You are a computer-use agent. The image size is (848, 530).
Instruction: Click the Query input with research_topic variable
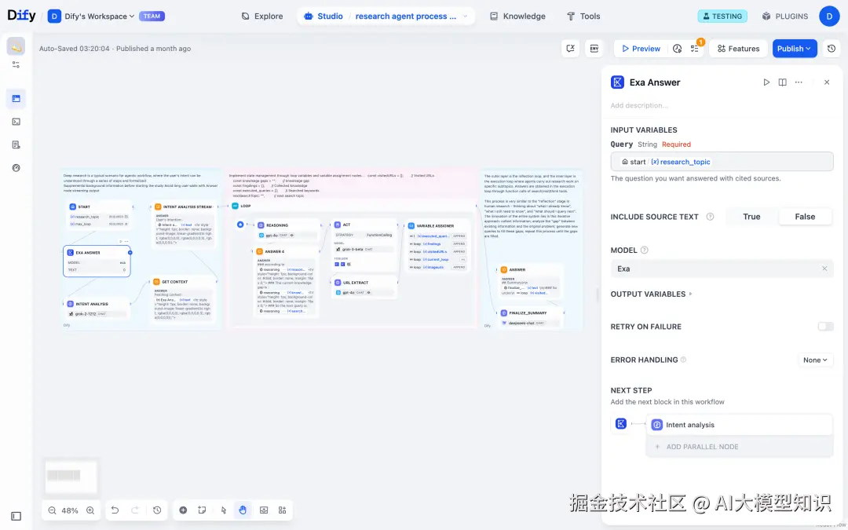722,162
